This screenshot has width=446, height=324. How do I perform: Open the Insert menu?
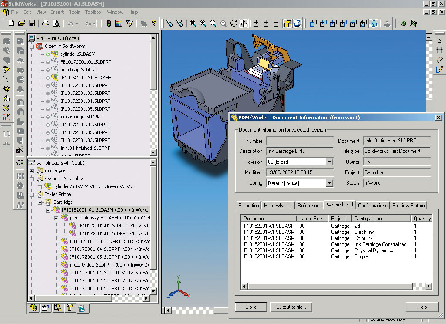[57, 12]
